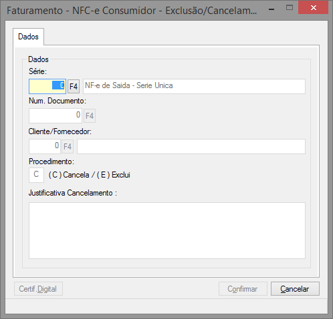This screenshot has width=333, height=319.
Task: Select the Dados tab
Action: [28, 37]
